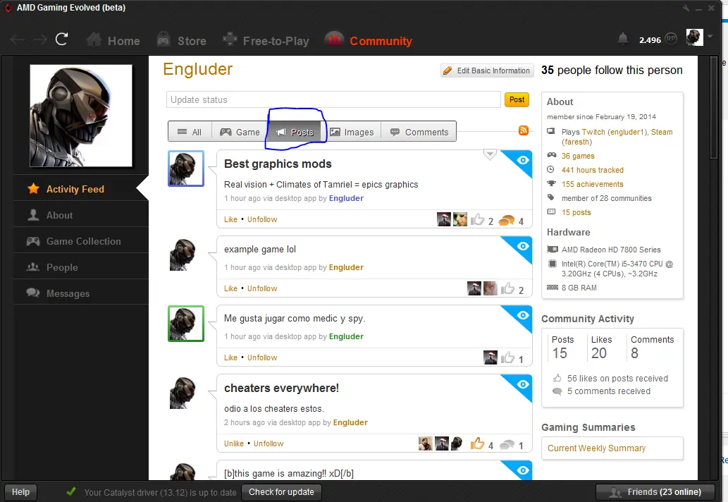Click thumbs-up icon on Best graphics mods post
Screen dimensions: 728x502
(x=477, y=219)
